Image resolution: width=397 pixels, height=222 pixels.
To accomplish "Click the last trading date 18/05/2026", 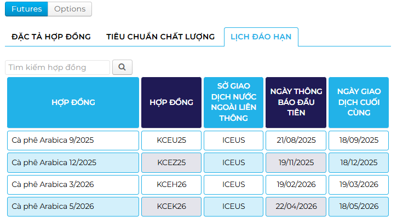I will tap(359, 206).
